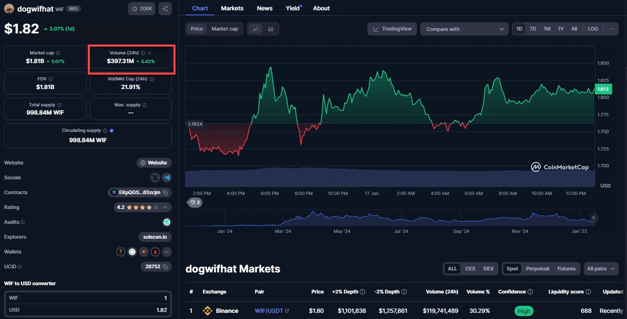This screenshot has height=319, width=627.
Task: Enable LOG scale on chart
Action: click(x=593, y=29)
